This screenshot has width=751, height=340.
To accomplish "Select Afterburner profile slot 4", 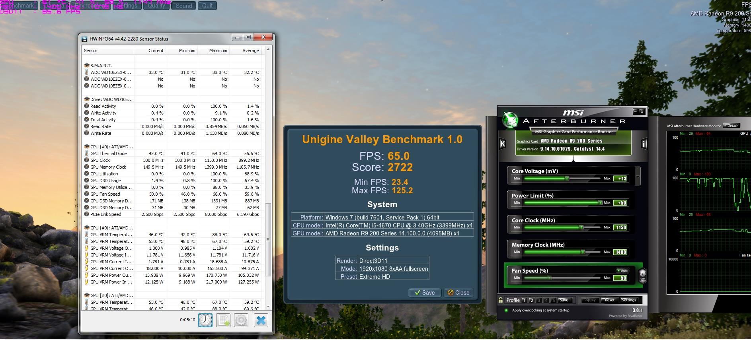I will (546, 300).
